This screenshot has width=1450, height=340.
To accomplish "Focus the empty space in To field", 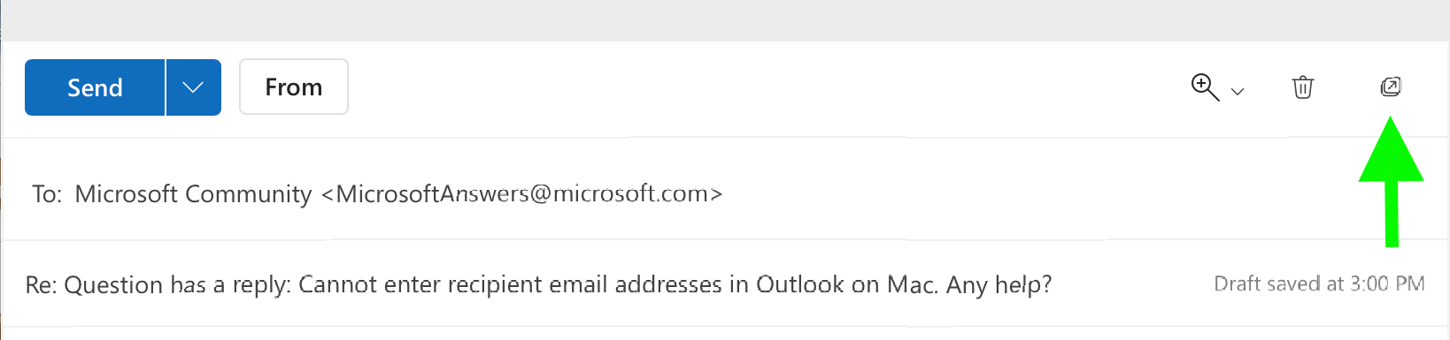I will pos(1036,193).
